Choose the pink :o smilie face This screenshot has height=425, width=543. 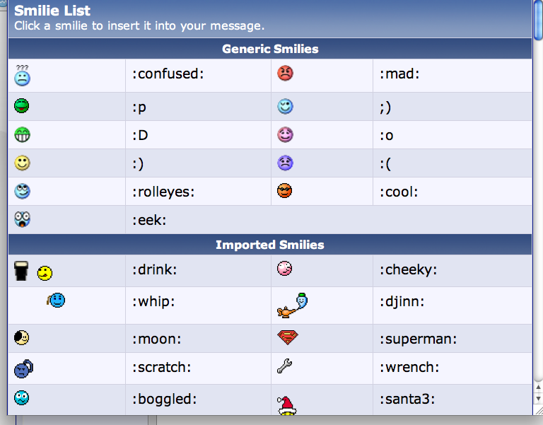point(286,135)
